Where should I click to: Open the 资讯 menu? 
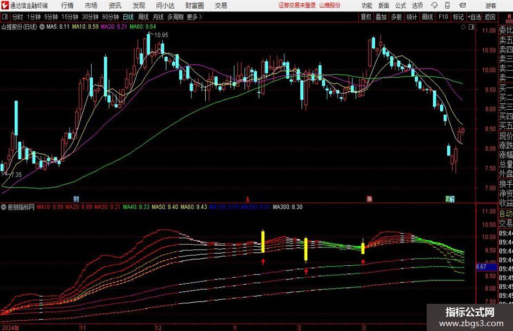[115, 5]
